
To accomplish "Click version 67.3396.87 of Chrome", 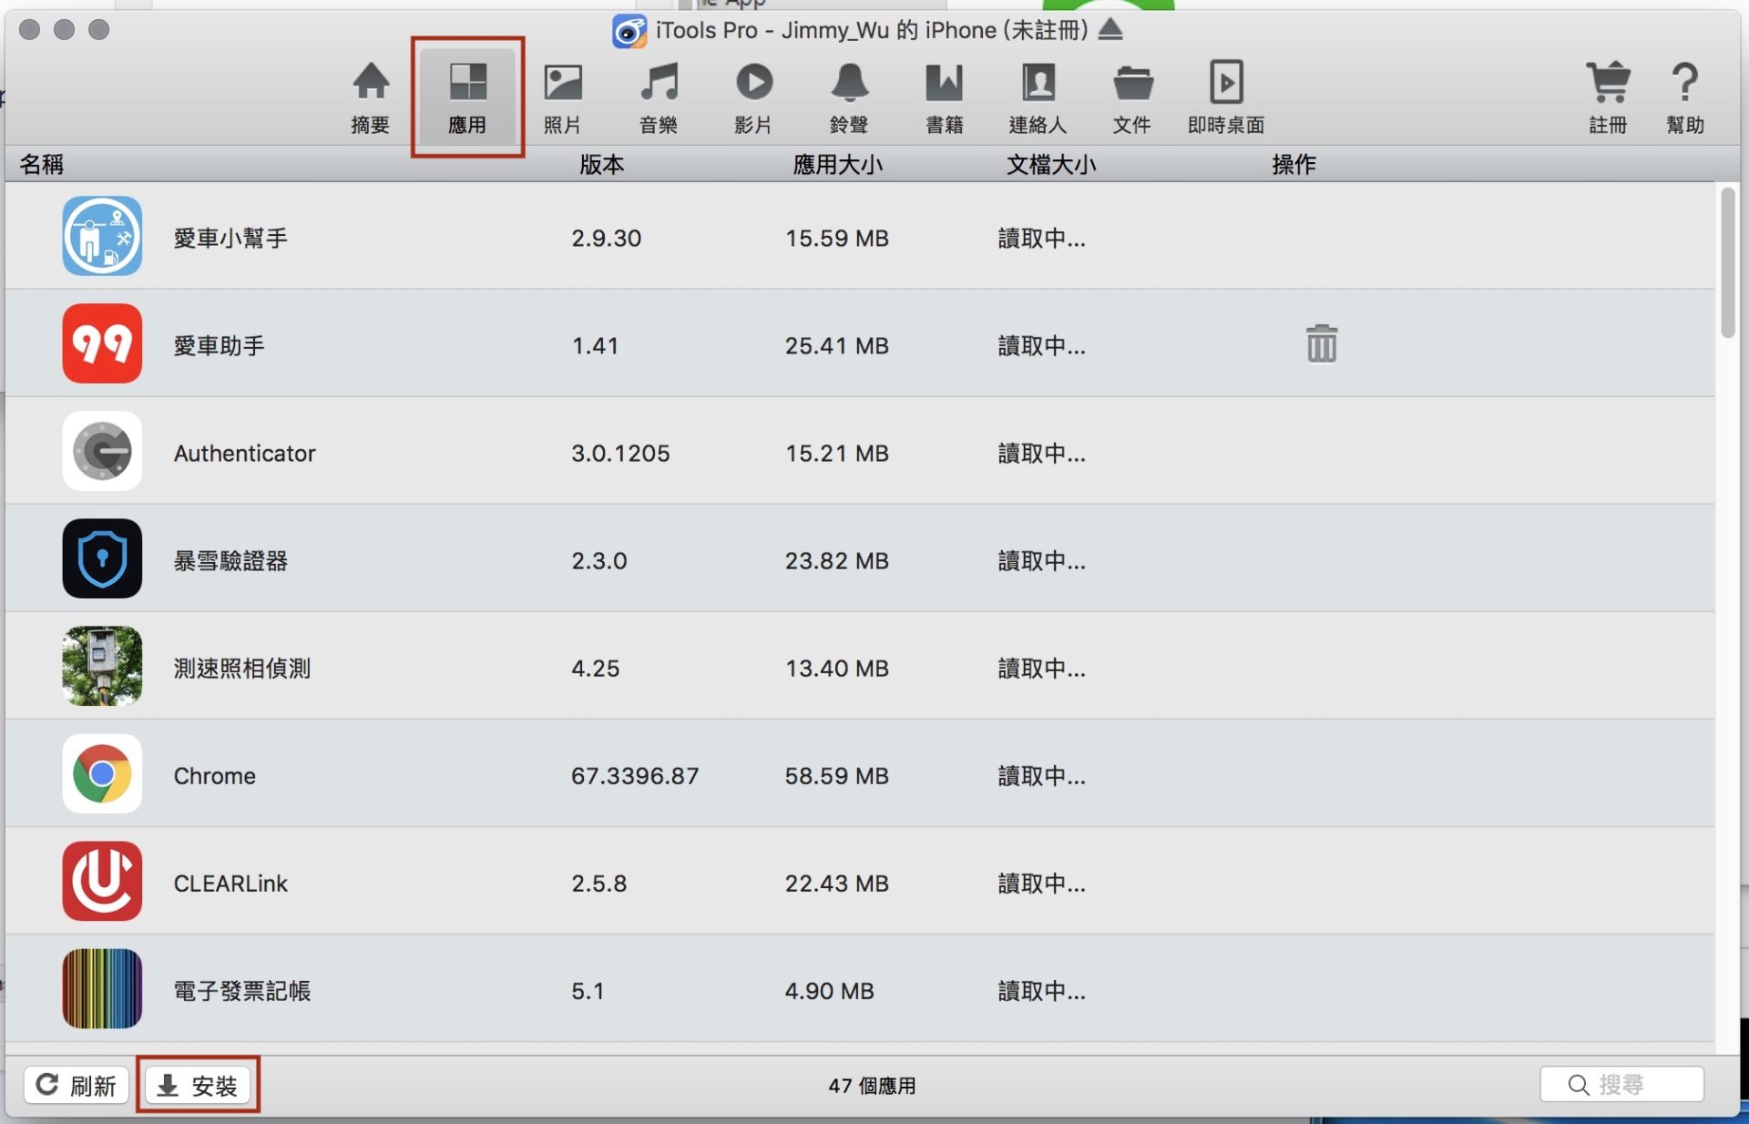I will (635, 775).
